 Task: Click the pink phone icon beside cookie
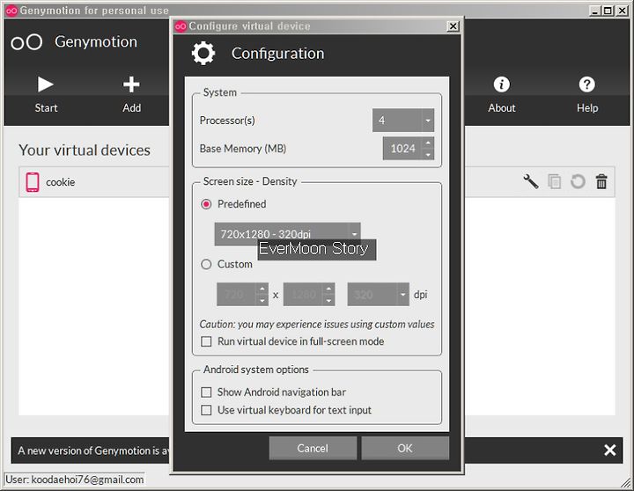point(33,182)
